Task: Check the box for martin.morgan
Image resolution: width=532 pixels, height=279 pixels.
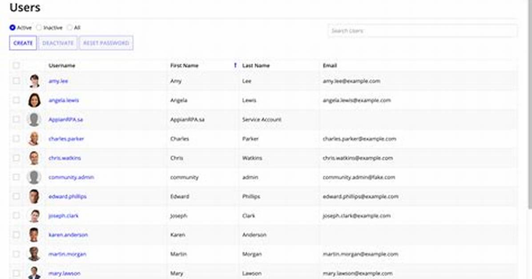Action: [x=16, y=254]
